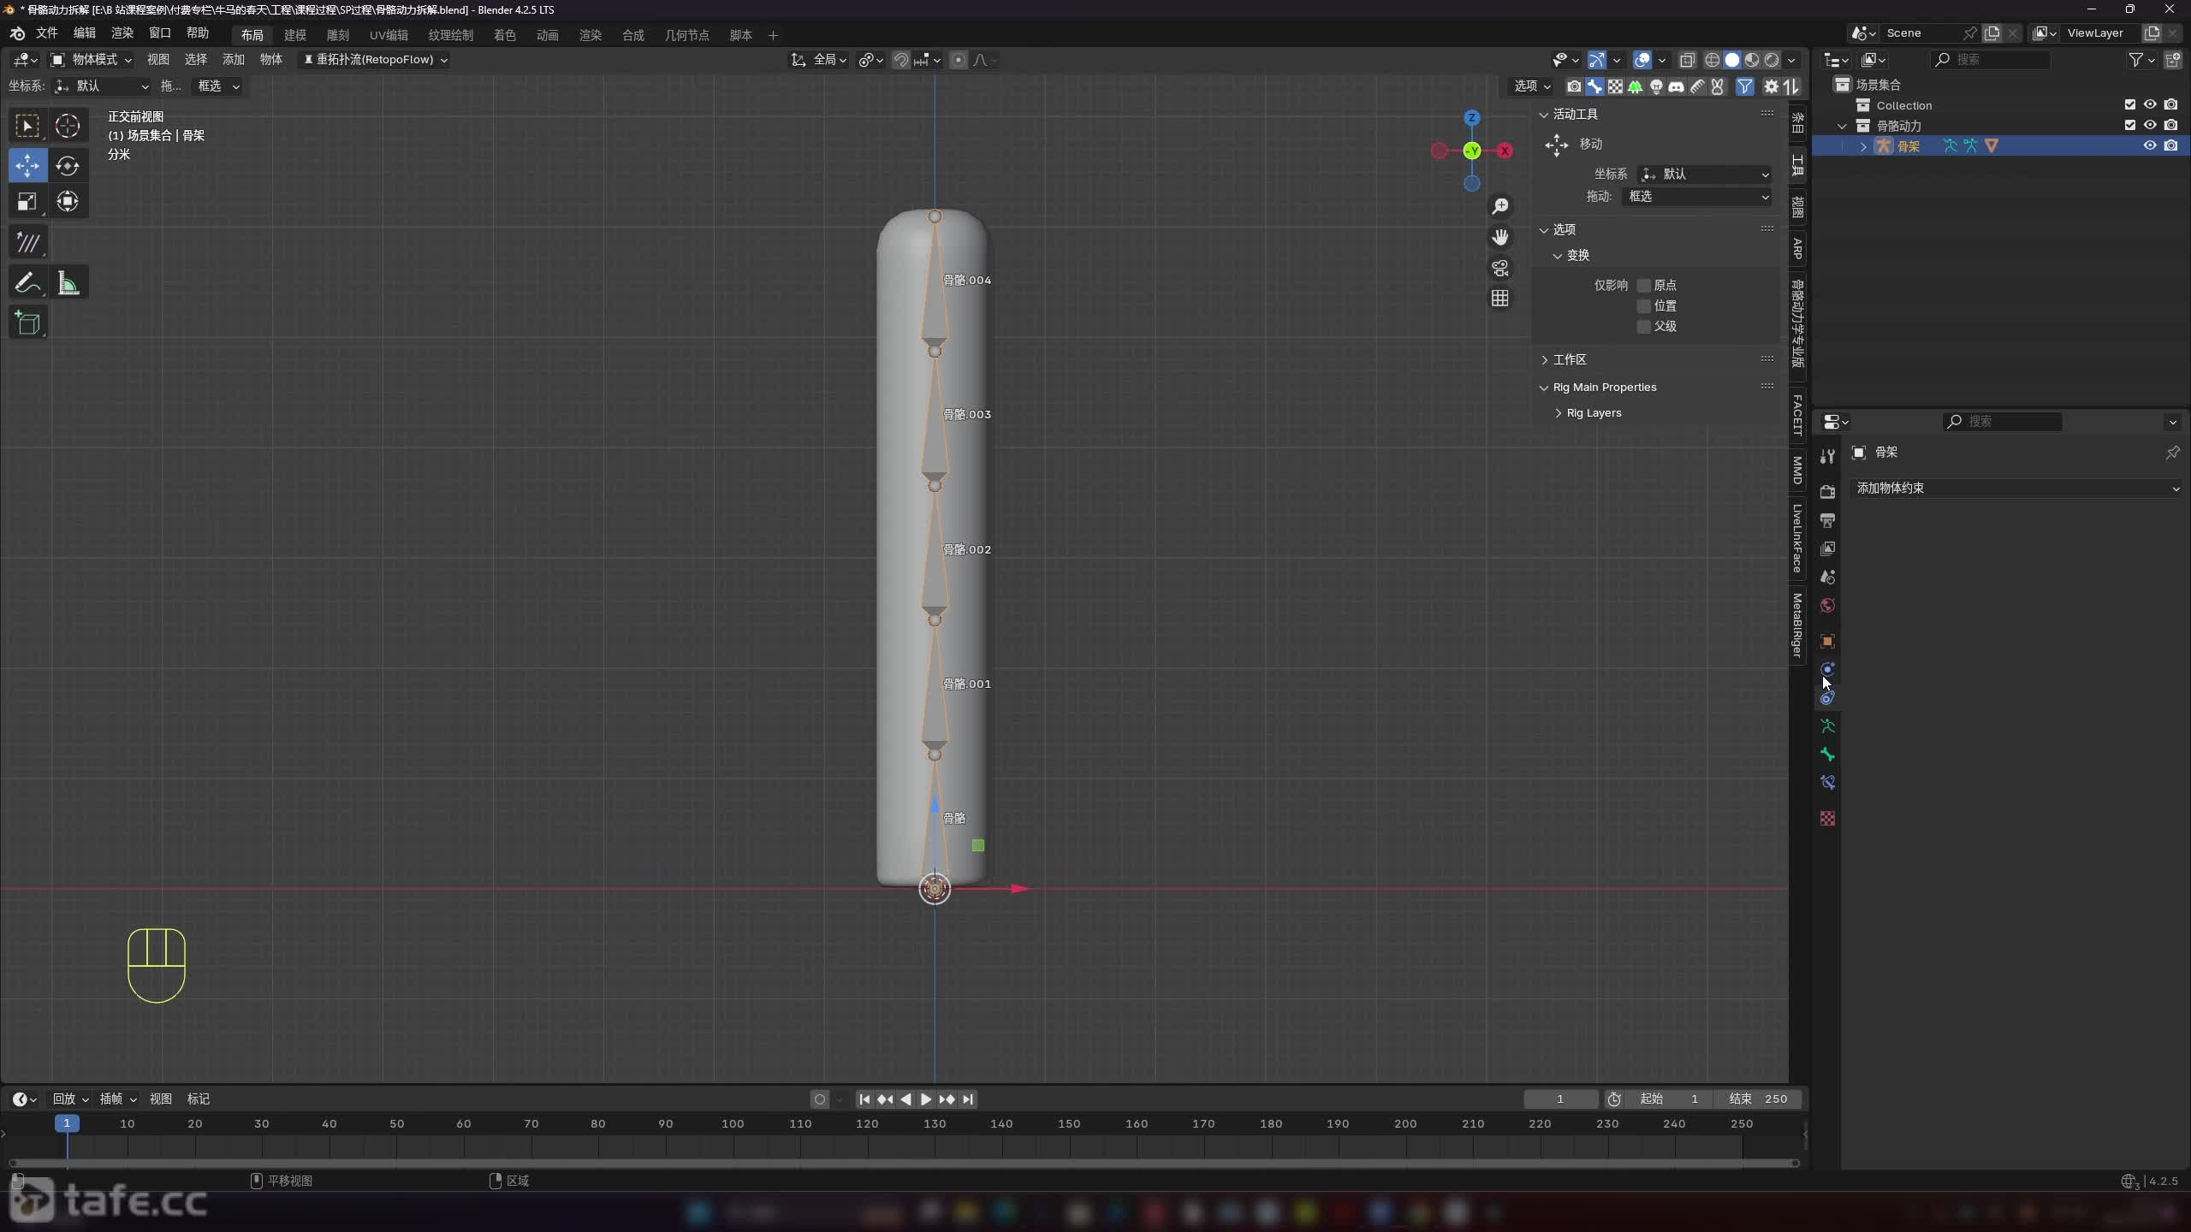The height and width of the screenshot is (1232, 2191).
Task: Open the 重拓扑流(RetopoFlow) menu button
Action: click(x=375, y=60)
